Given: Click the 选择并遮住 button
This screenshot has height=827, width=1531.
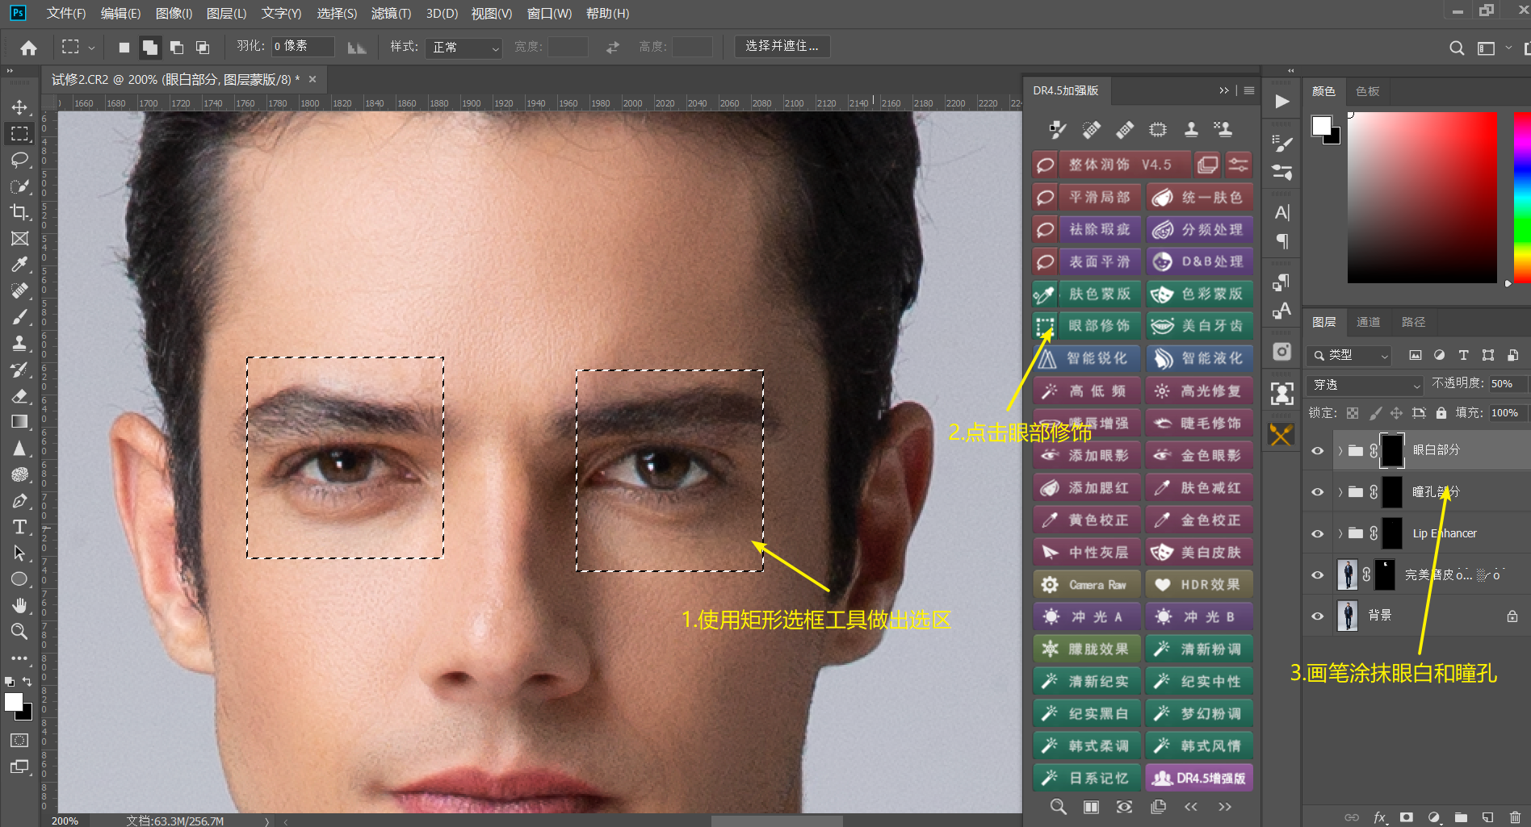Looking at the screenshot, I should (782, 47).
